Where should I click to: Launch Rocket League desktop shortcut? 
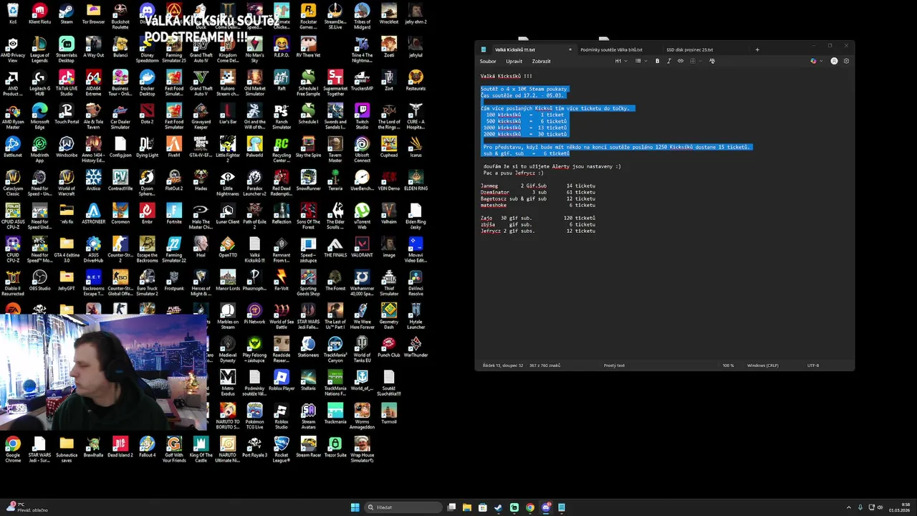(x=282, y=447)
